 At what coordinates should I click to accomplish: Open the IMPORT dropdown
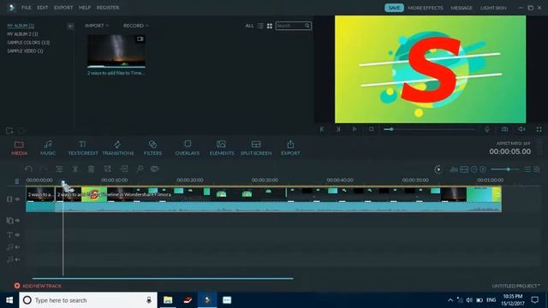97,26
